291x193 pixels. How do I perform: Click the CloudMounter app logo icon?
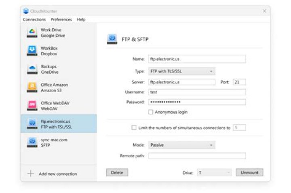(x=26, y=11)
